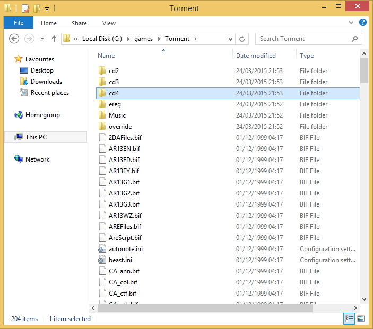This screenshot has height=329, width=373.
Task: Click the Music folder icon
Action: [102, 115]
